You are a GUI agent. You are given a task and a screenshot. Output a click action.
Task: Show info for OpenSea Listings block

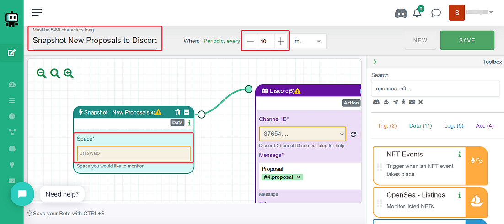tap(459, 195)
